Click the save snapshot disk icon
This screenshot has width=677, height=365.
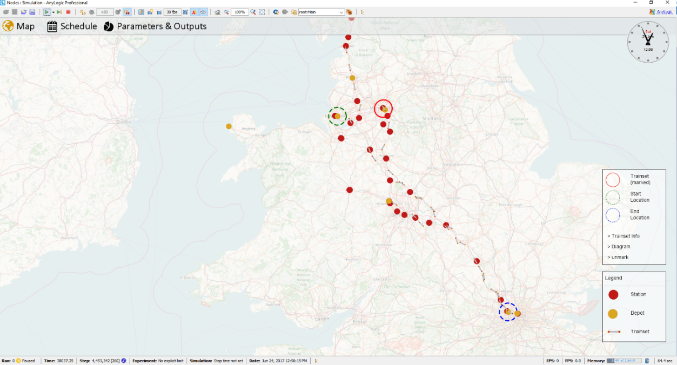[32, 12]
